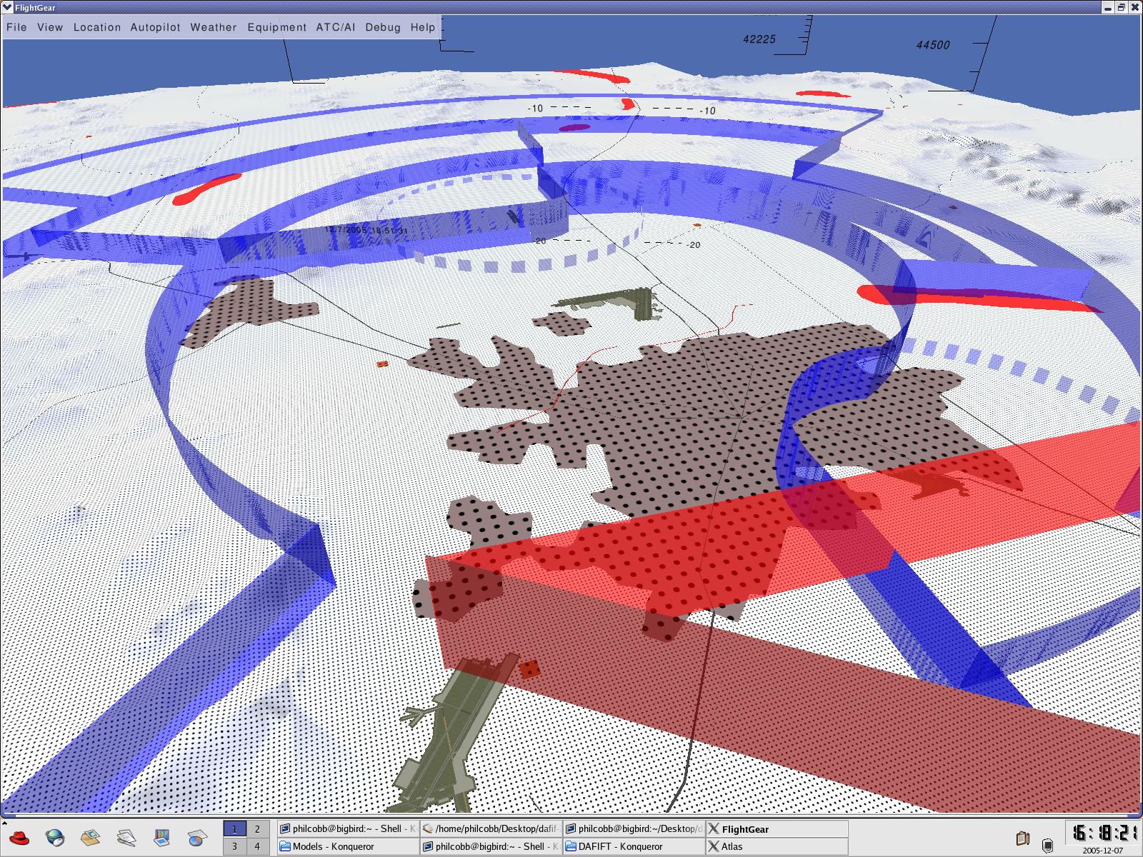Open the Red Hat main menu

click(19, 837)
